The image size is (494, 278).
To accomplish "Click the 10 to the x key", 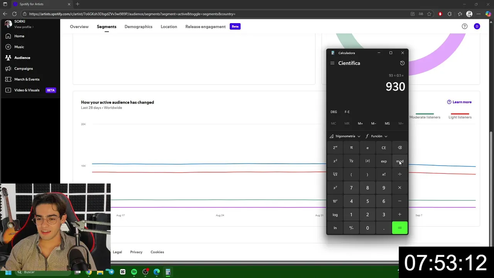I will tap(335, 201).
